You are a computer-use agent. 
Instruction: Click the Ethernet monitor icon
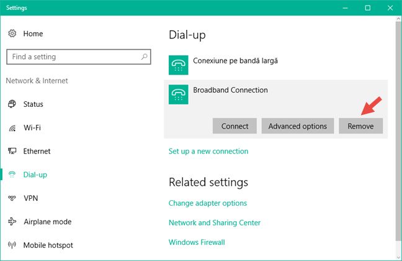click(x=12, y=151)
